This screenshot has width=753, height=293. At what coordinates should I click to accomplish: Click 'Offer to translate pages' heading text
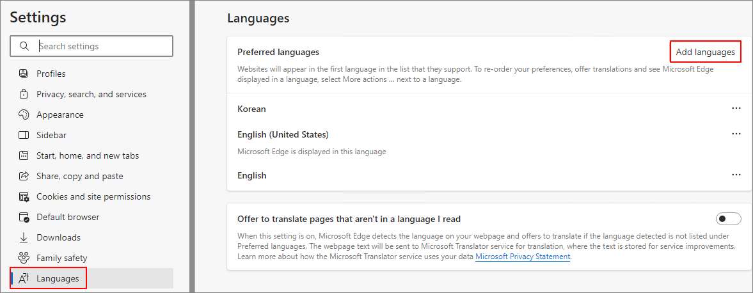pos(349,219)
